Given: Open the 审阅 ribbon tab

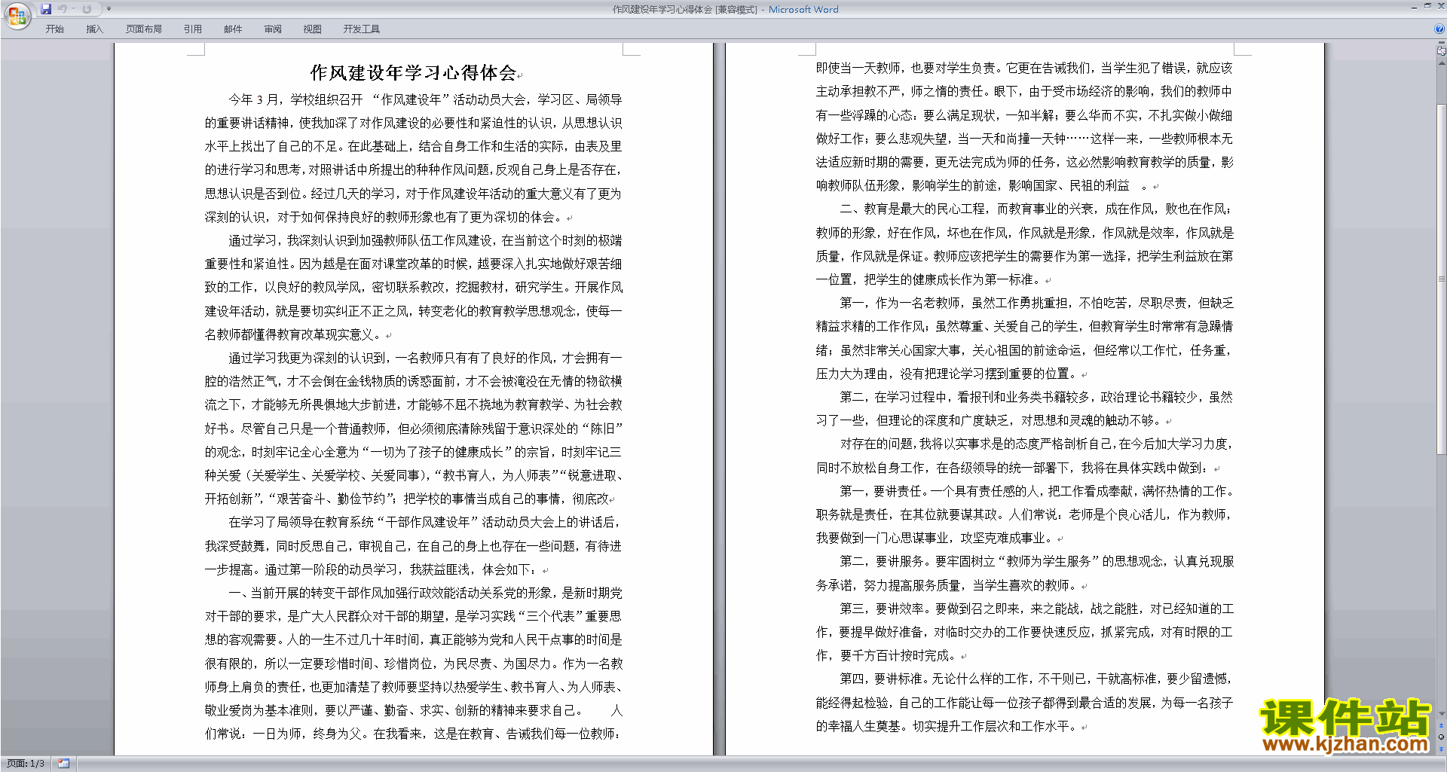Looking at the screenshot, I should [273, 29].
